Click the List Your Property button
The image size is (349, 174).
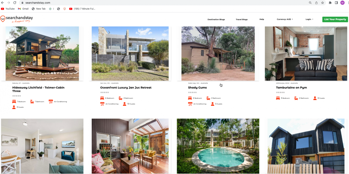(x=335, y=19)
